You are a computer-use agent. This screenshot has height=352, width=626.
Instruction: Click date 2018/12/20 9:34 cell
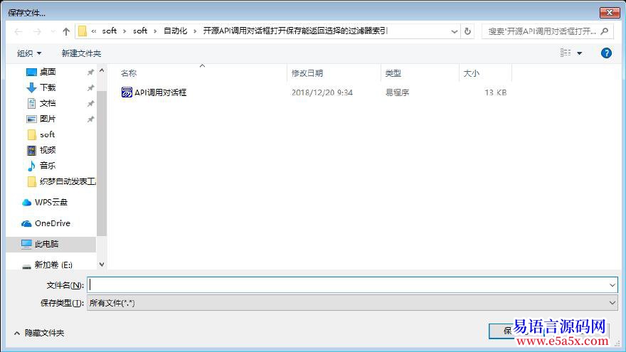[x=322, y=92]
